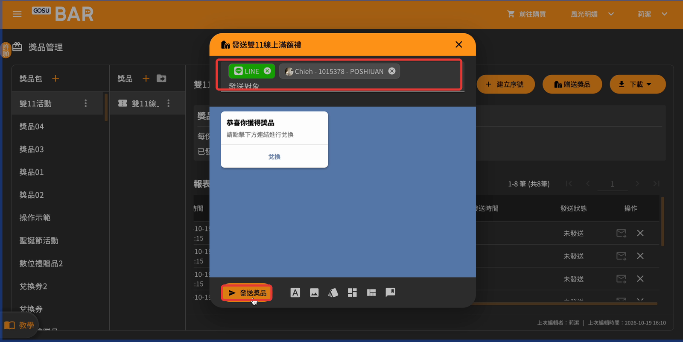Add a new prize beside 獎品 heading
Viewport: 683px width, 342px height.
click(146, 79)
